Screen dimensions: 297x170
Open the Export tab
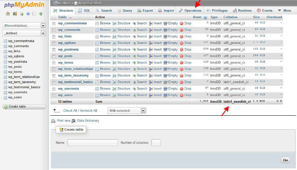[x=145, y=11]
